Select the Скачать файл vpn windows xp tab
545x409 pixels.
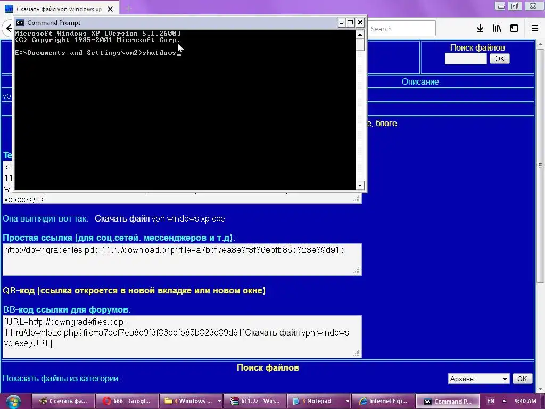[x=59, y=9]
